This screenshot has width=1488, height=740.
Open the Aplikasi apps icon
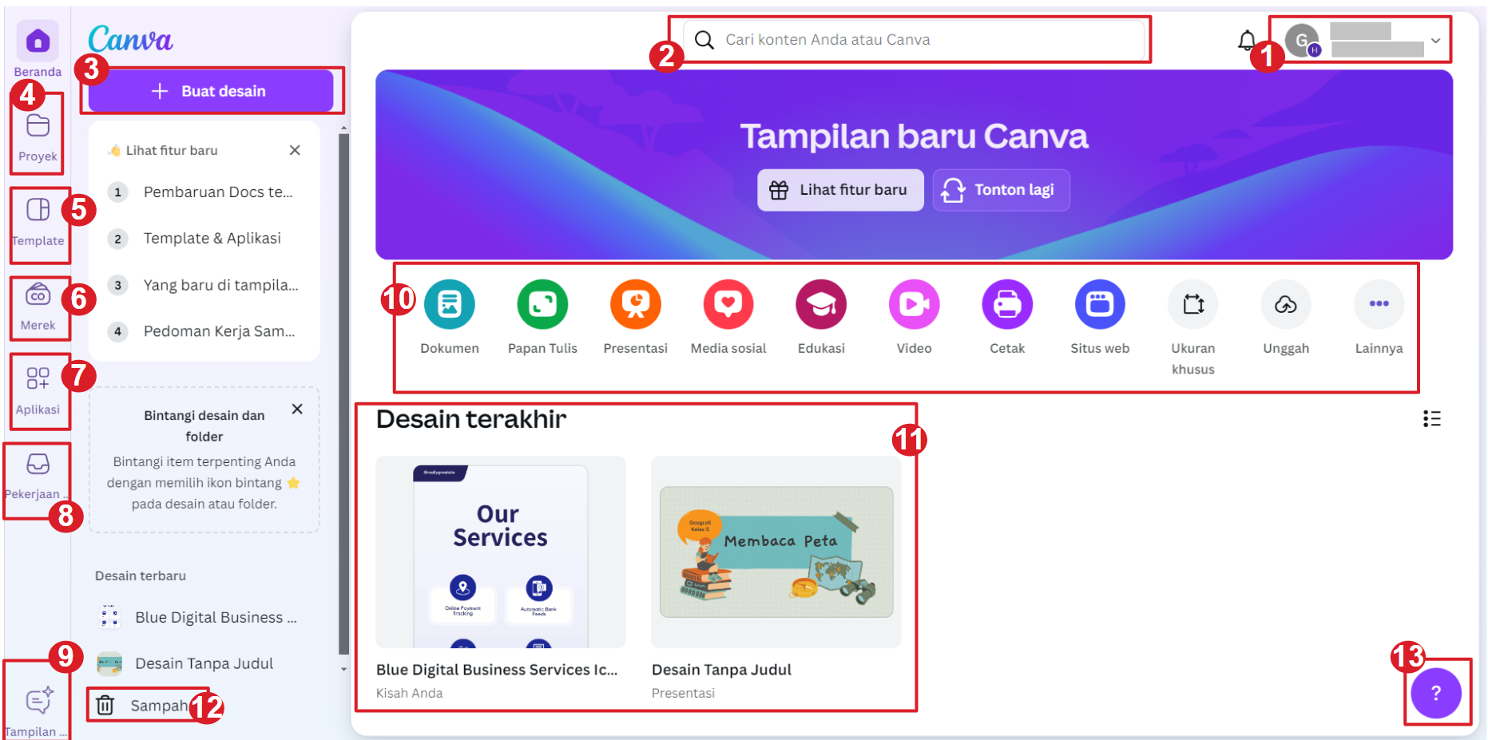pyautogui.click(x=38, y=378)
